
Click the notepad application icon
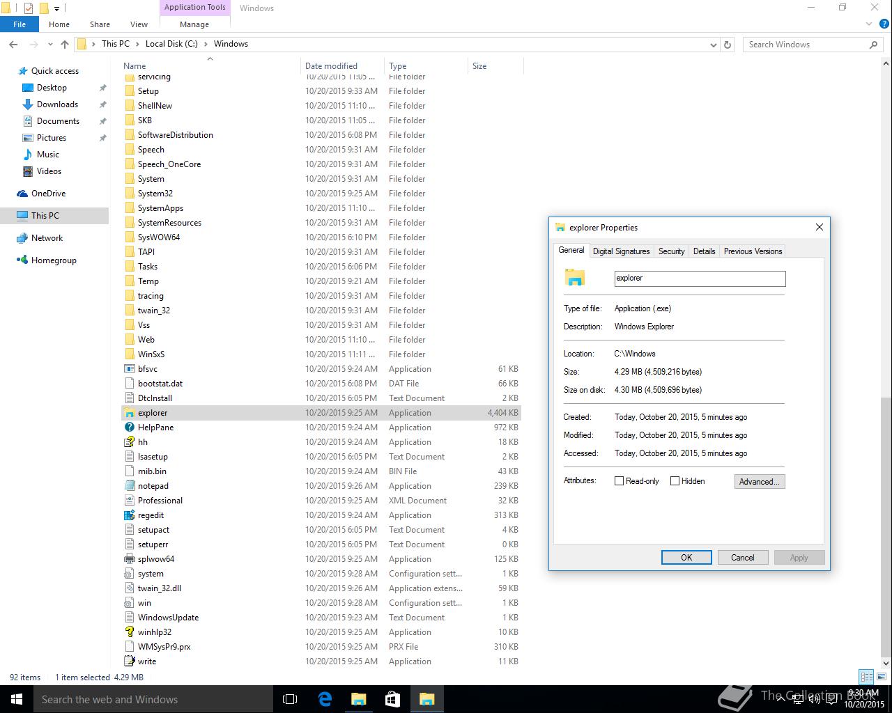pyautogui.click(x=129, y=486)
